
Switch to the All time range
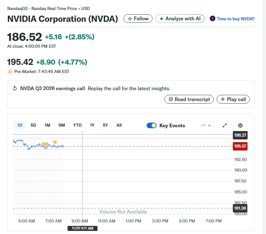[119, 125]
